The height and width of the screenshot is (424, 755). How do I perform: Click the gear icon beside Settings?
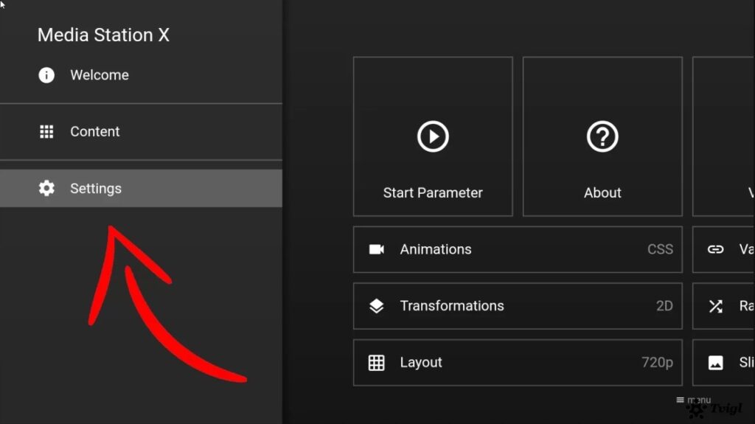point(46,189)
